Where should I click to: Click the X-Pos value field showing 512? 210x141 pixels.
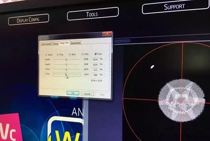(95, 70)
